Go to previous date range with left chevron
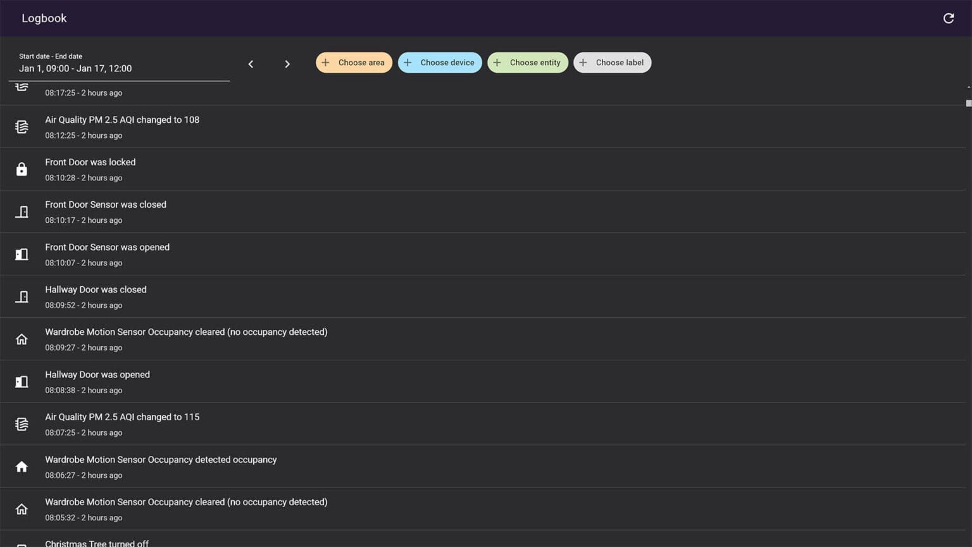This screenshot has width=972, height=547. (251, 64)
